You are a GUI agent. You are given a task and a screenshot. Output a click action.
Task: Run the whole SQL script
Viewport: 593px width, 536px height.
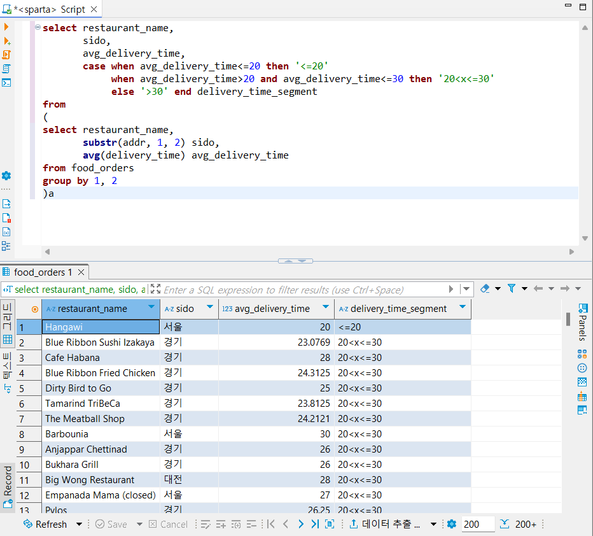coord(6,55)
